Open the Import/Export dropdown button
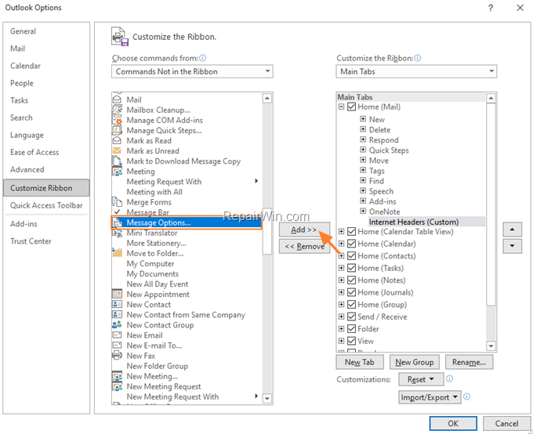The height and width of the screenshot is (434, 533). (430, 397)
